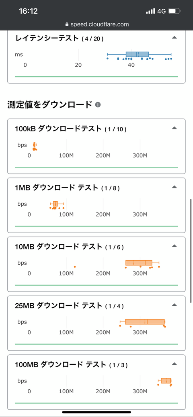Collapse the 25MB ダウンロード テスト panel
Viewport: 193px width, 417px height.
[175, 305]
